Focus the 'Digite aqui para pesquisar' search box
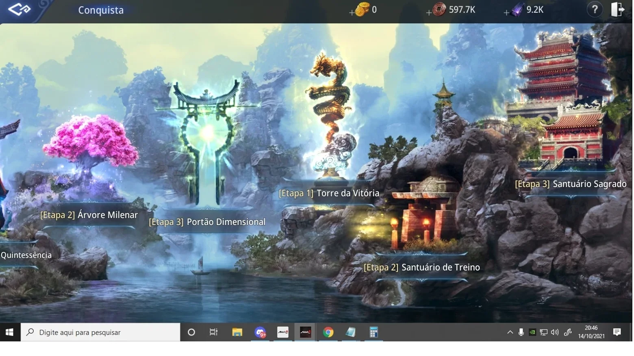Viewport: 634px width, 356px height. click(100, 332)
